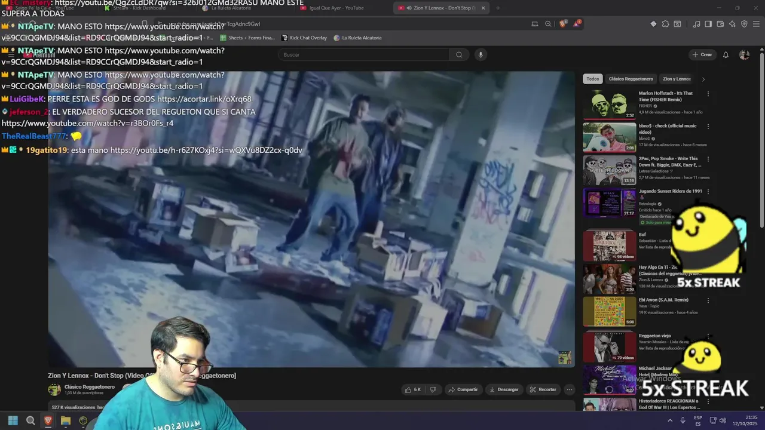This screenshot has height=430, width=765.
Task: Open the Windows Start menu
Action: pyautogui.click(x=13, y=420)
